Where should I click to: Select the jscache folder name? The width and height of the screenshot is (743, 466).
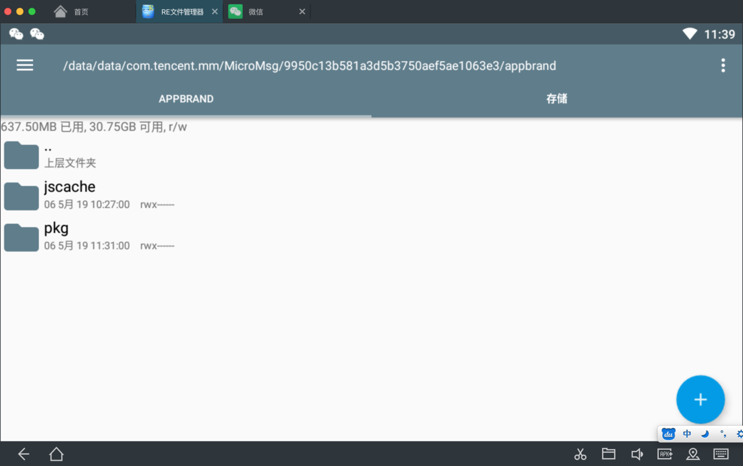click(70, 187)
